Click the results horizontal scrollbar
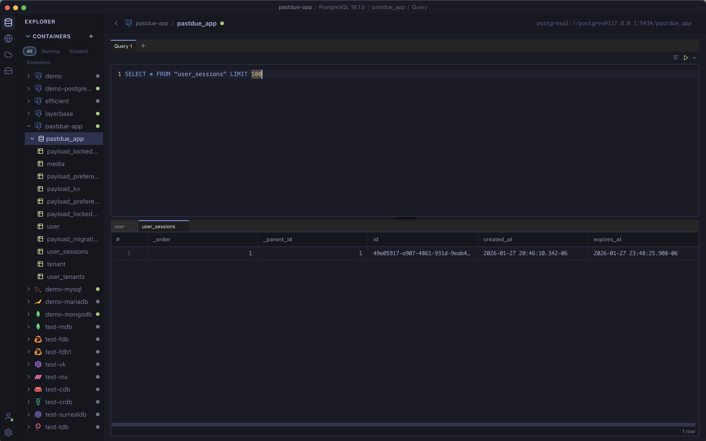 point(403,424)
